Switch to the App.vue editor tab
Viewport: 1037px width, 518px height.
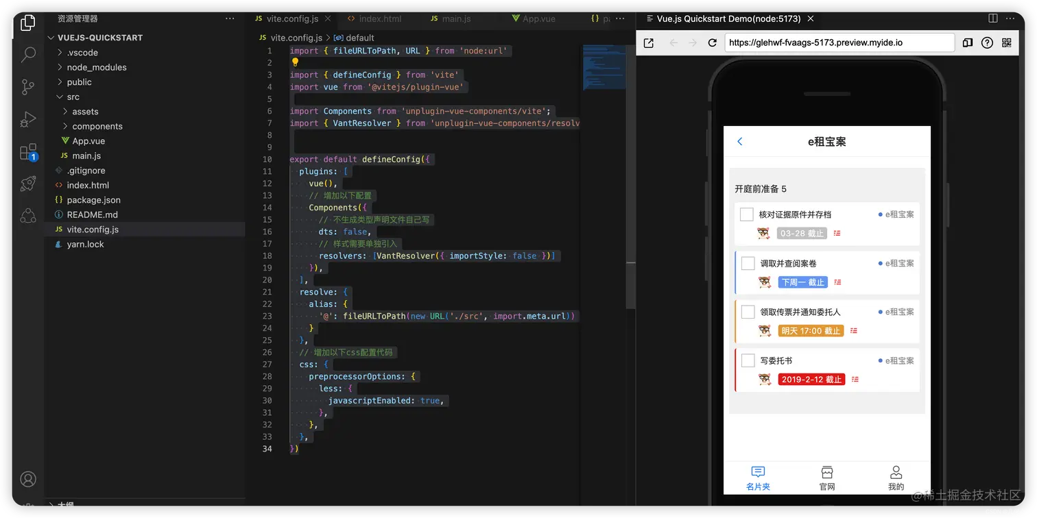point(534,18)
